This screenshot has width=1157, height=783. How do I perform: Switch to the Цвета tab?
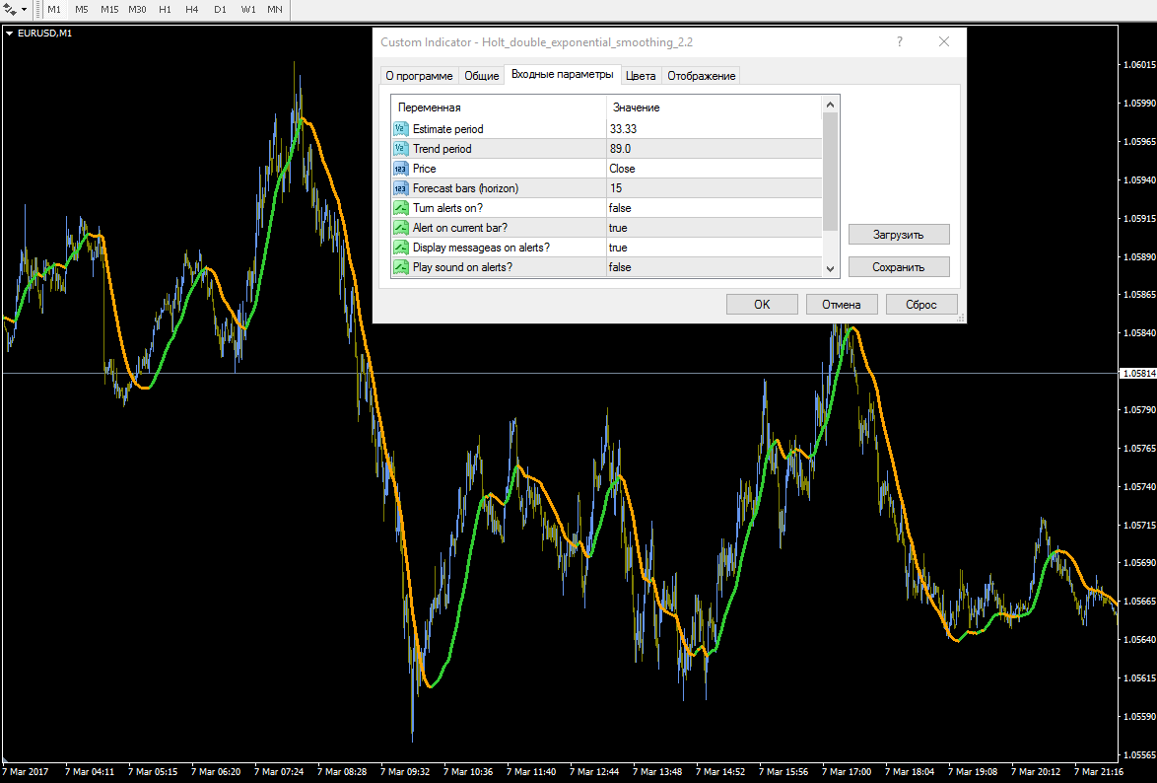(x=641, y=76)
